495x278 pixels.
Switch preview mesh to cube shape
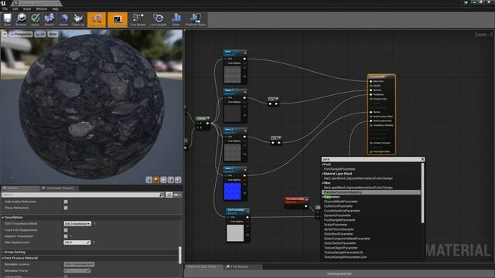pos(171,180)
